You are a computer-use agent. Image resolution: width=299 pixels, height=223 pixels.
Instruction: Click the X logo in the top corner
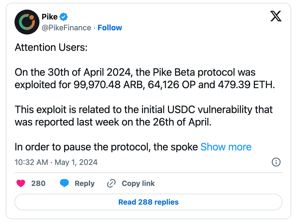276,16
